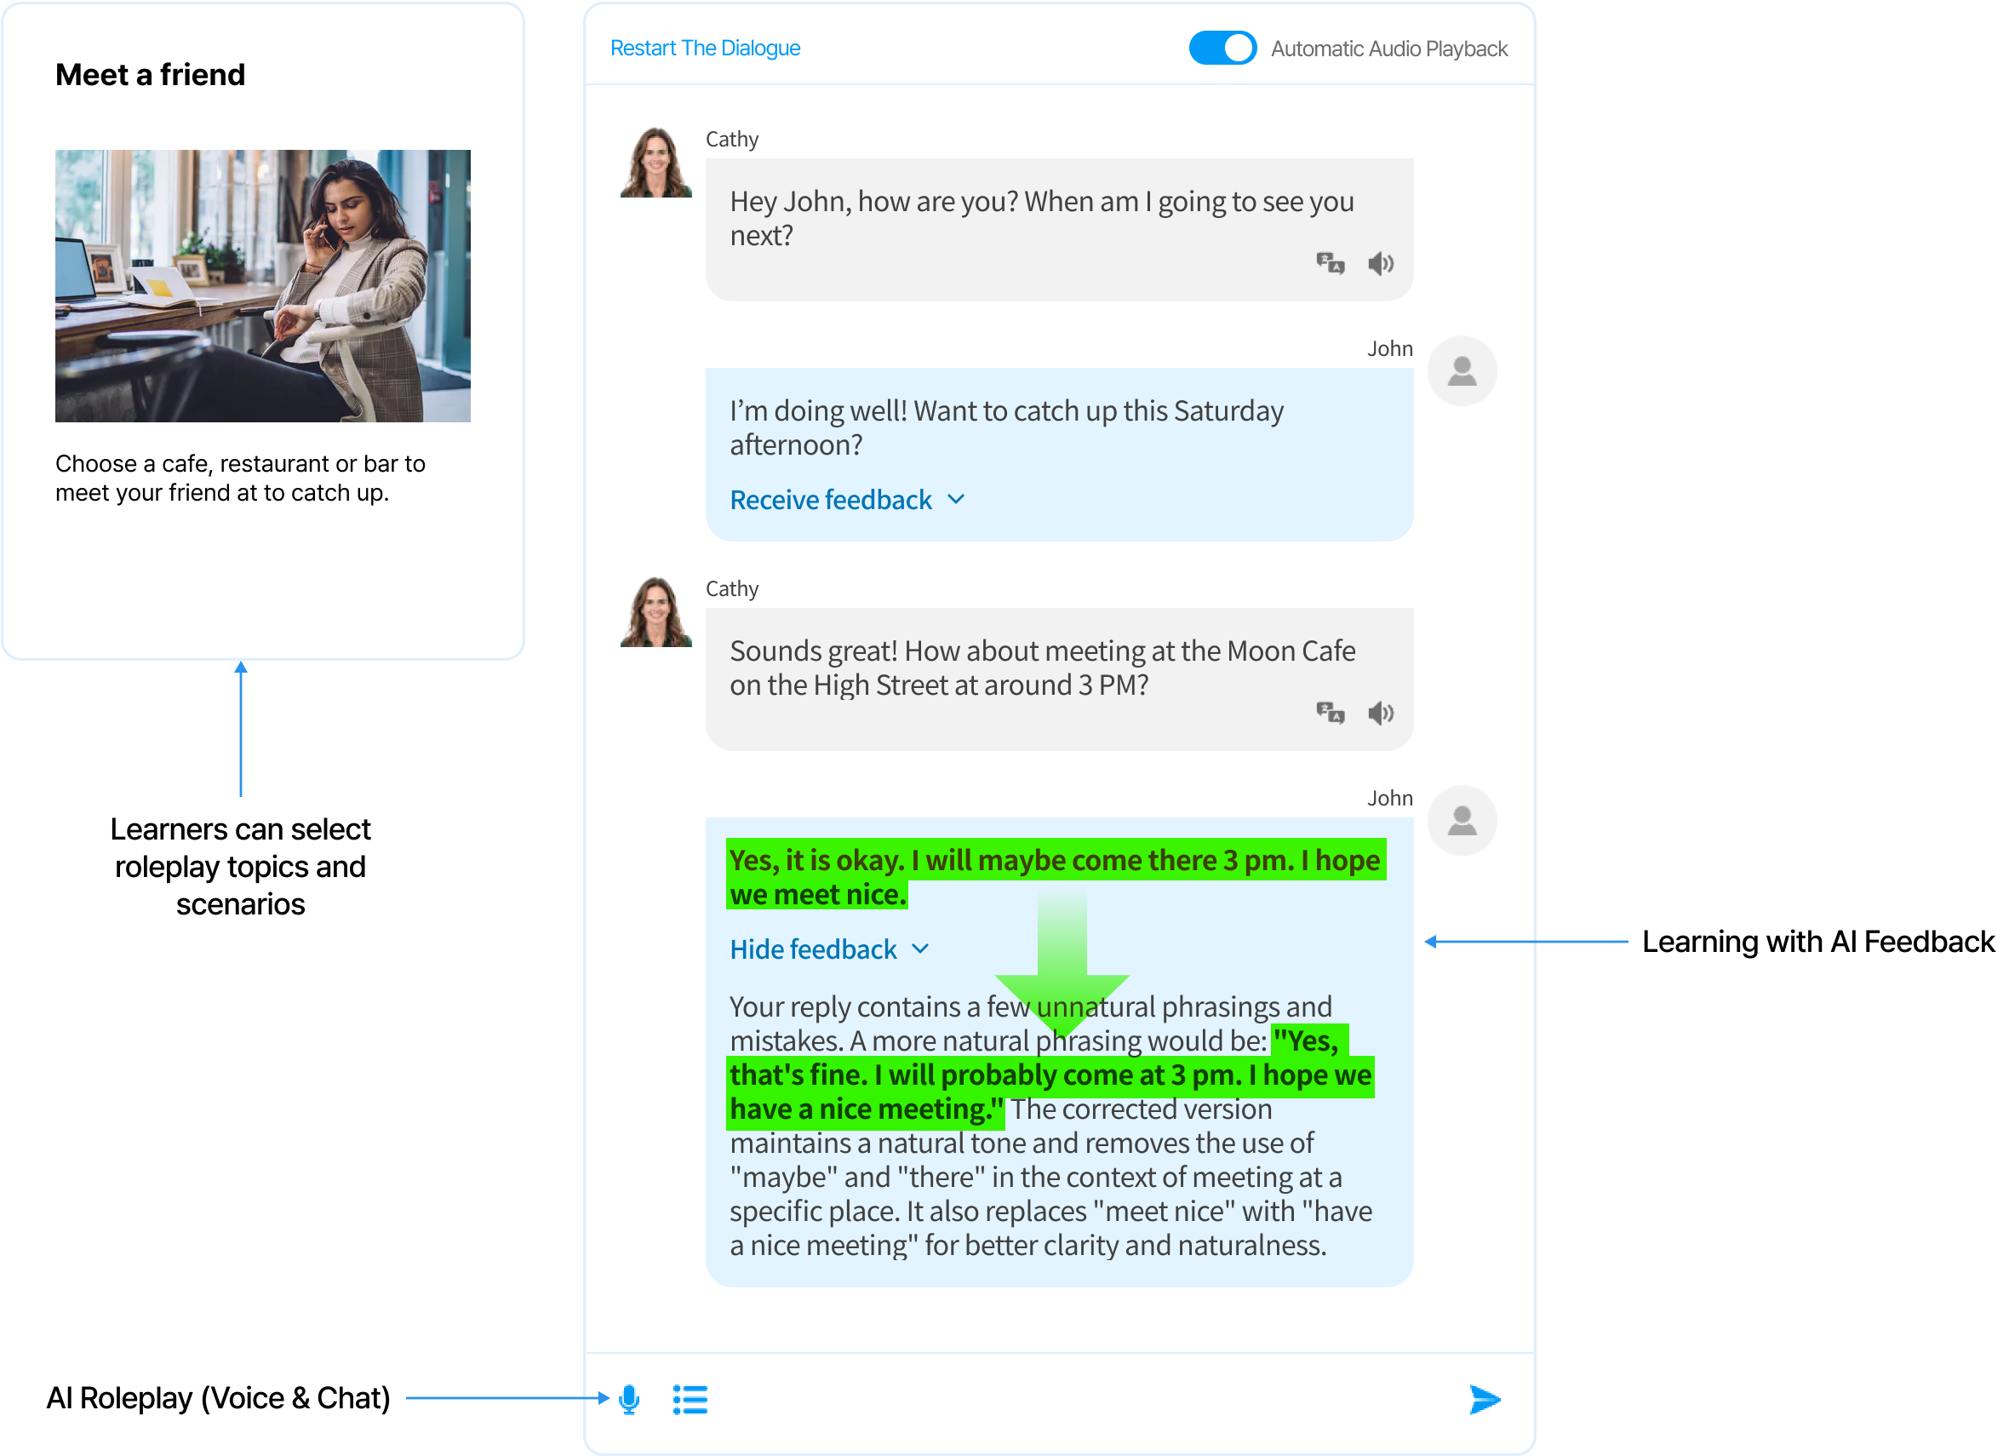Click the chevron next to Receive feedback
2009x1456 pixels.
coord(956,500)
